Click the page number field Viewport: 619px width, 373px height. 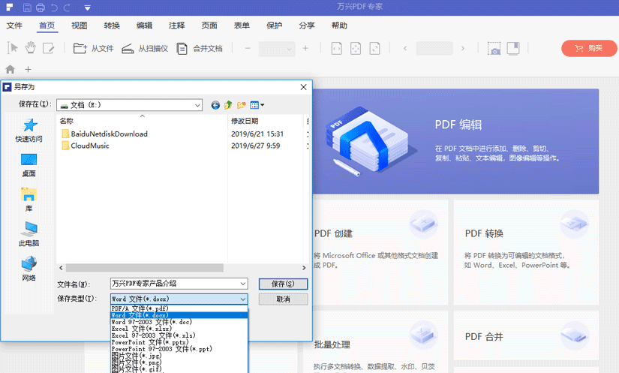point(434,49)
